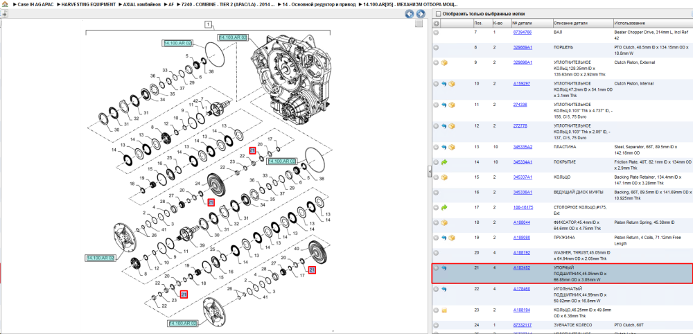Open '14 - Основной редуктор и привод' breadcrumb
The height and width of the screenshot is (334, 693).
(x=318, y=4)
